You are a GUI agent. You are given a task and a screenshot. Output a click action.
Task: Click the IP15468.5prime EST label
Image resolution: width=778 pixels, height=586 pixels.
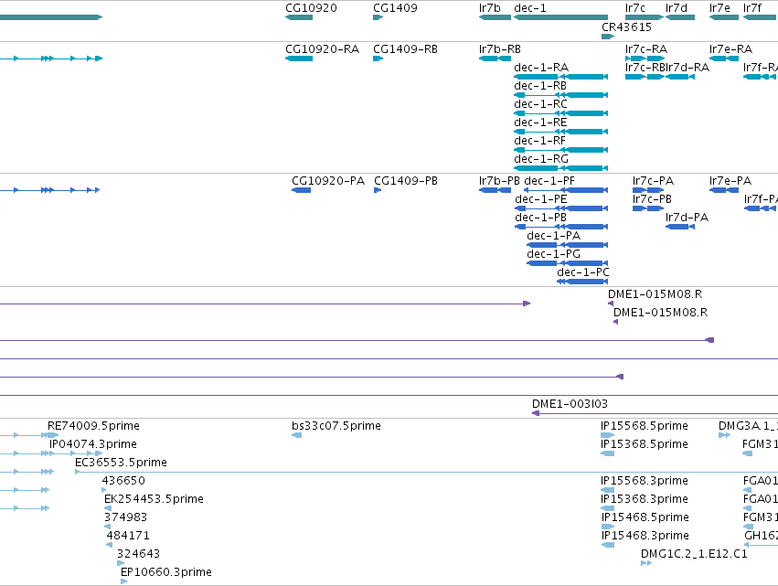coord(645,517)
